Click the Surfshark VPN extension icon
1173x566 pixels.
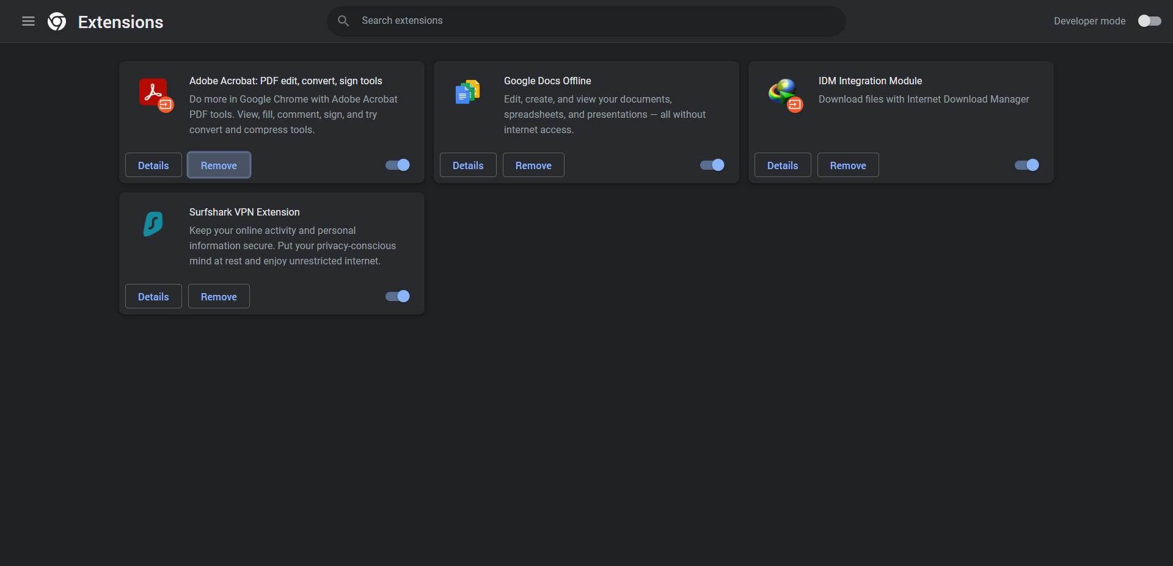tap(152, 224)
